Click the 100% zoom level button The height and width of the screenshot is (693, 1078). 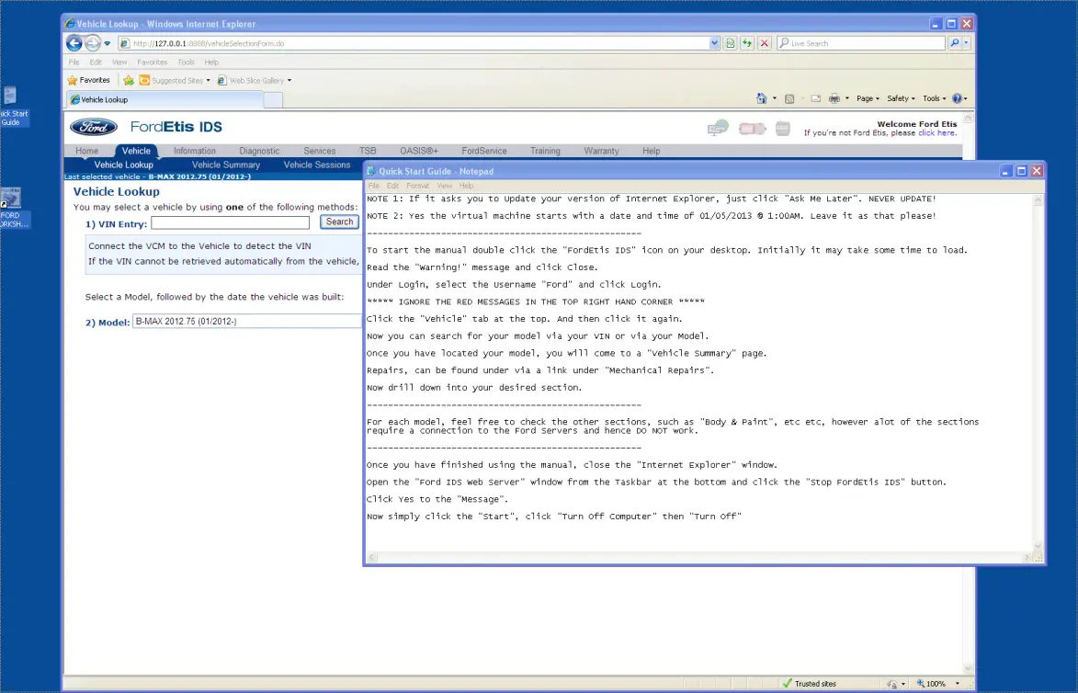[x=937, y=684]
